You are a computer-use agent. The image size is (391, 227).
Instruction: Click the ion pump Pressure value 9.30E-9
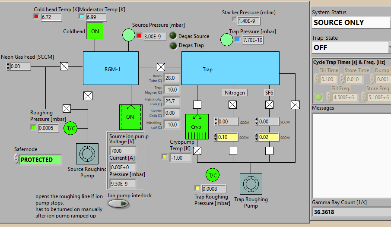click(x=123, y=184)
